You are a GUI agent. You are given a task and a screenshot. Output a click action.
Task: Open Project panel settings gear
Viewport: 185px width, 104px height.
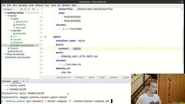34,9
